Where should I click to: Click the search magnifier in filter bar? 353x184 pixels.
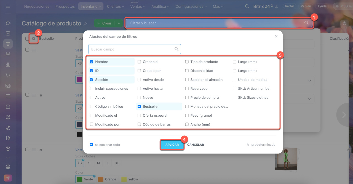pyautogui.click(x=306, y=23)
